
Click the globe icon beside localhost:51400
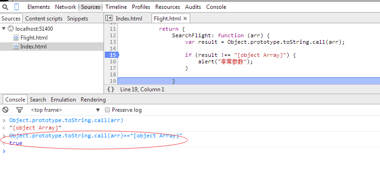point(11,29)
